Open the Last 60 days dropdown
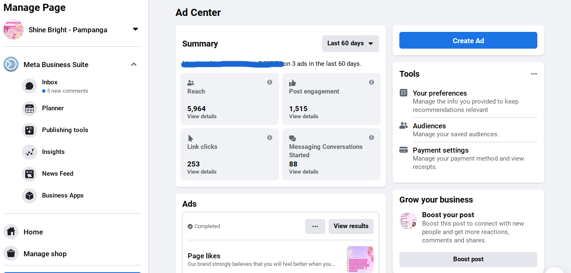 point(351,44)
